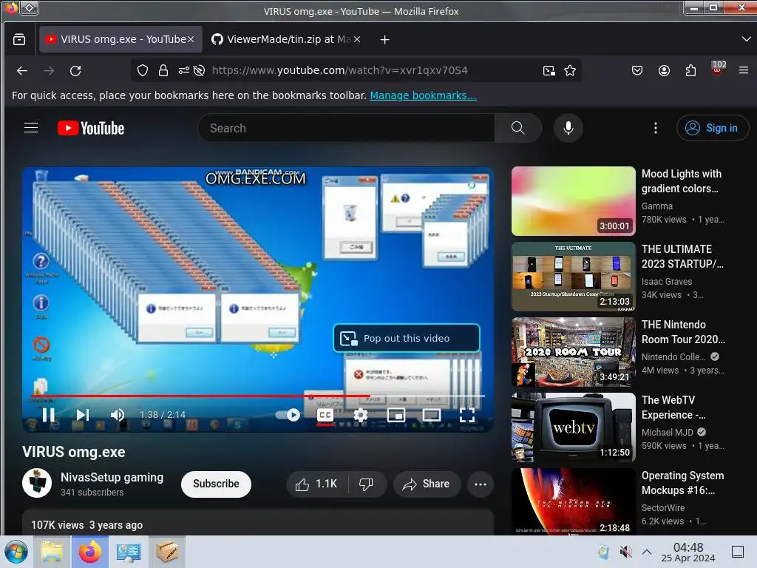
Task: Click the show desktop button
Action: [737, 552]
